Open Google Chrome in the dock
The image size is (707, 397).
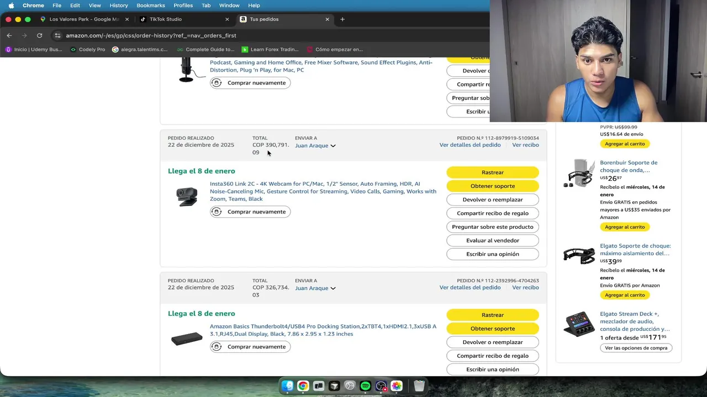tap(303, 386)
